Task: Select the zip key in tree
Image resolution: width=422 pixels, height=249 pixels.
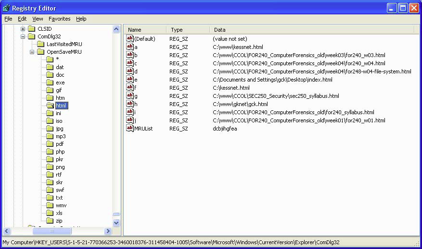Action: 59,221
